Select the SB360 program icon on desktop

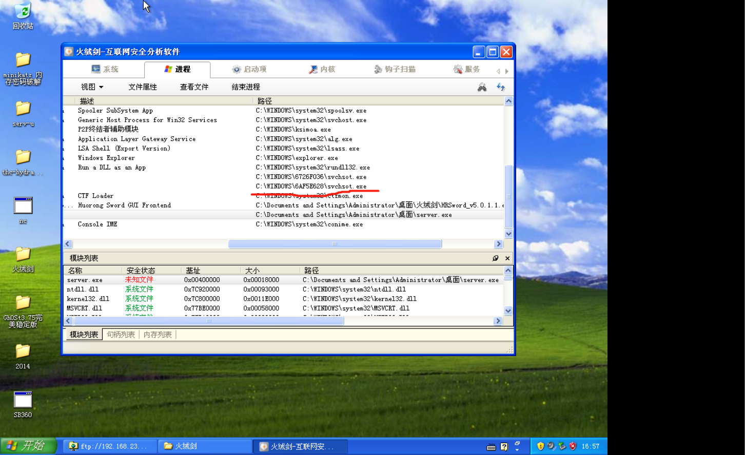point(23,405)
